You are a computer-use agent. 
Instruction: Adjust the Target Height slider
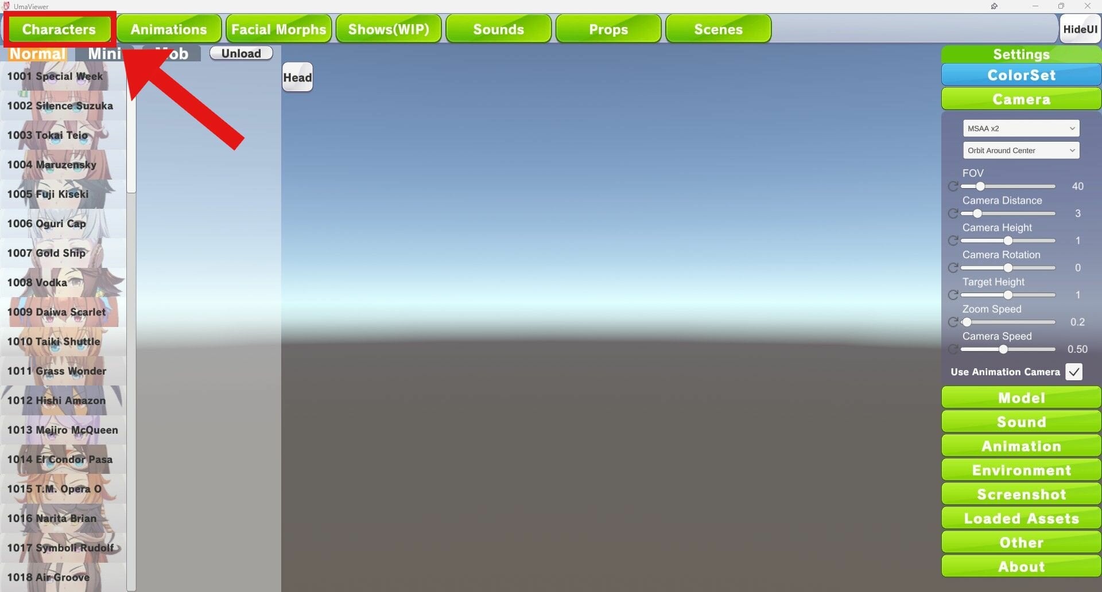click(1008, 295)
